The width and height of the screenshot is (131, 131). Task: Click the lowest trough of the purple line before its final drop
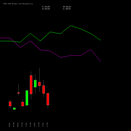(x=61, y=57)
